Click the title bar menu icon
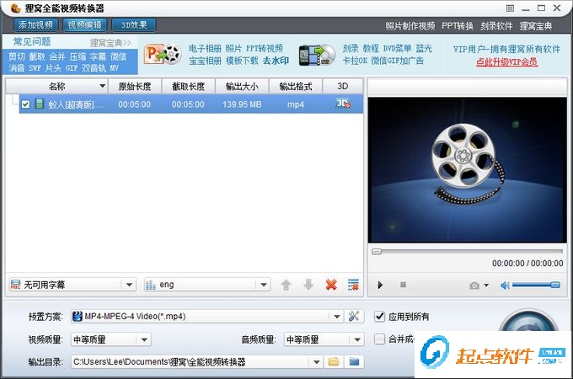This screenshot has height=379, width=573. tap(510, 8)
